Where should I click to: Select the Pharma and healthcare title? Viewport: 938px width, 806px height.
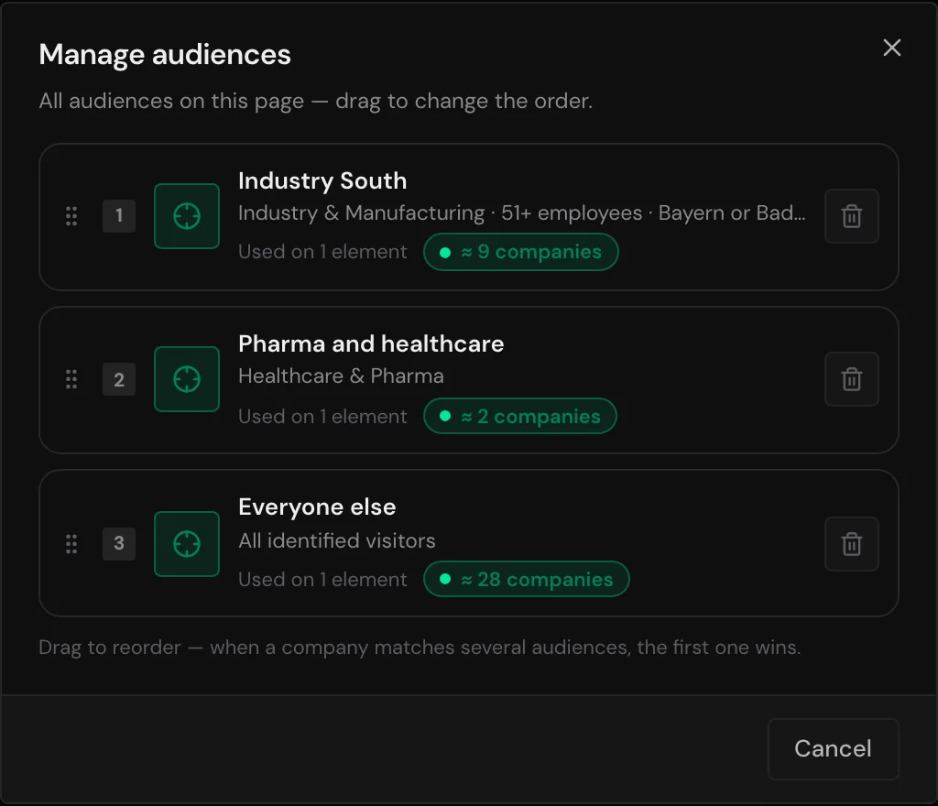point(371,343)
